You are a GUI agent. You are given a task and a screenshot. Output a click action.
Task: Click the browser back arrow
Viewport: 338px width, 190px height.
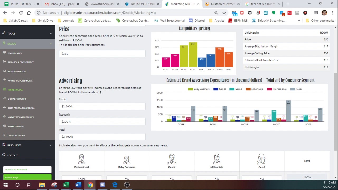5,13
